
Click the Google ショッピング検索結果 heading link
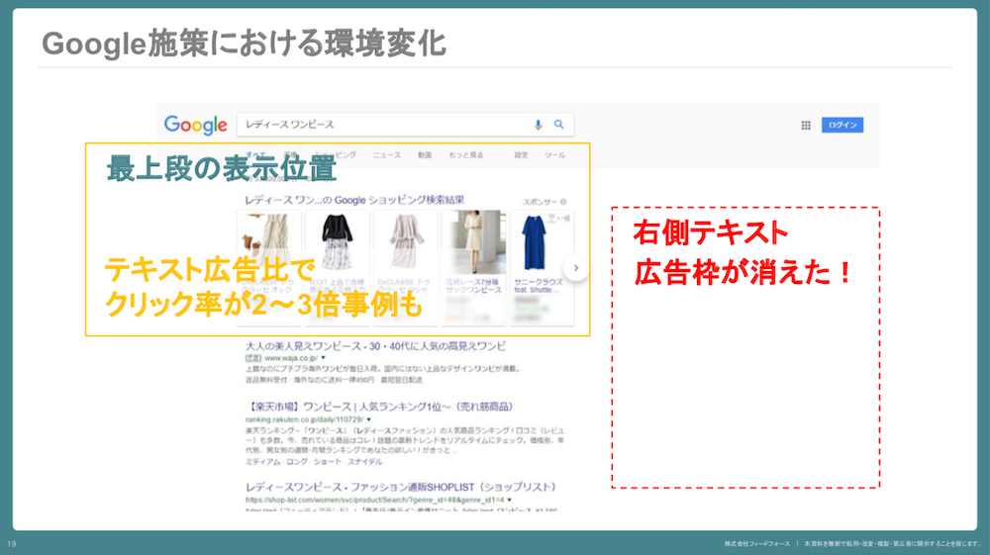tap(354, 200)
